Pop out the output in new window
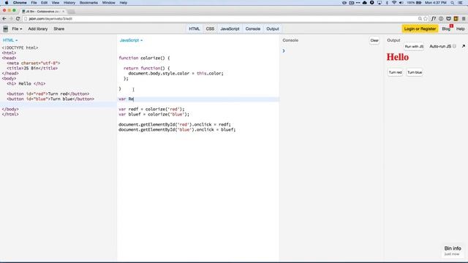Image resolution: width=468 pixels, height=263 pixels. pos(463,46)
